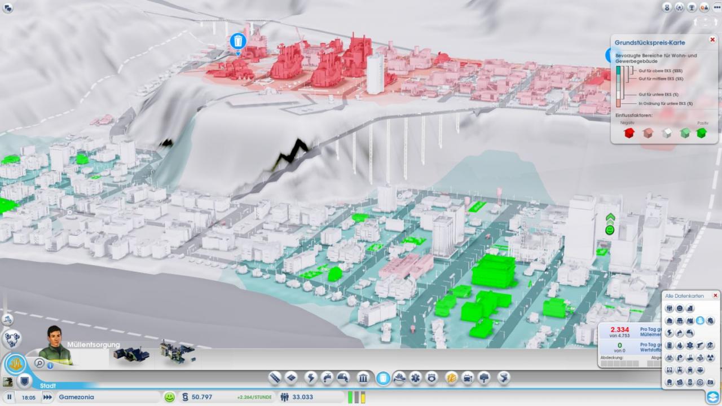This screenshot has width=722, height=406.
Task: Toggle the Fire data map in panel
Action: [680, 345]
